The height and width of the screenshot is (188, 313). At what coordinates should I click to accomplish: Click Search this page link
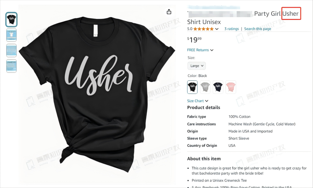pyautogui.click(x=258, y=29)
